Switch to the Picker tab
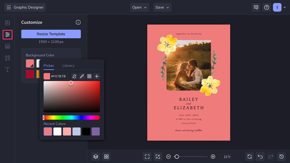This screenshot has height=163, width=290. point(49,66)
